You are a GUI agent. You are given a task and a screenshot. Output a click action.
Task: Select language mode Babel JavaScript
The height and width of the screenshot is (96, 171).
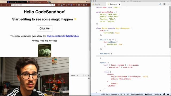point(137,94)
